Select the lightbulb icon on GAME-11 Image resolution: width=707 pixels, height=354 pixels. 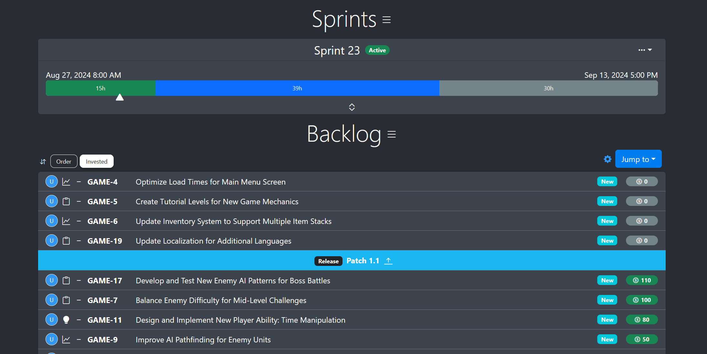[x=66, y=319]
